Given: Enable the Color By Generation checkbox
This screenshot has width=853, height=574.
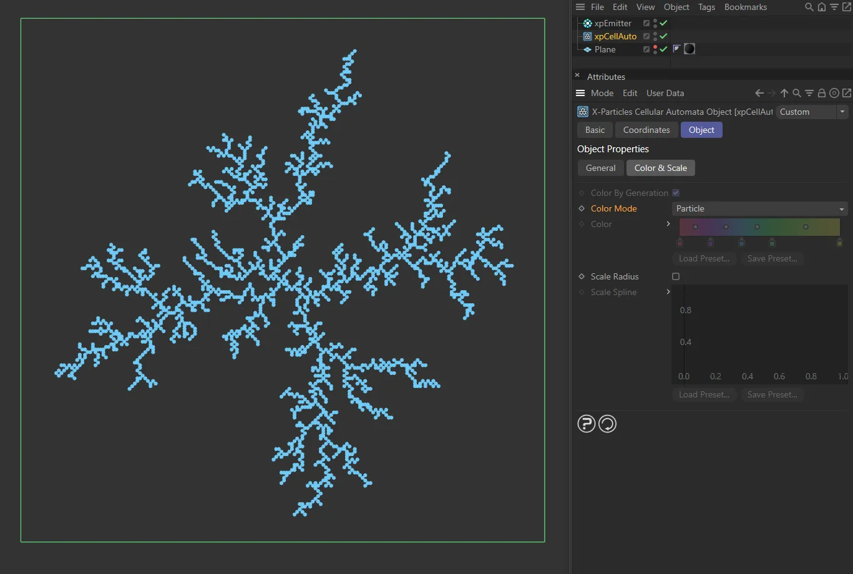Looking at the screenshot, I should (675, 193).
